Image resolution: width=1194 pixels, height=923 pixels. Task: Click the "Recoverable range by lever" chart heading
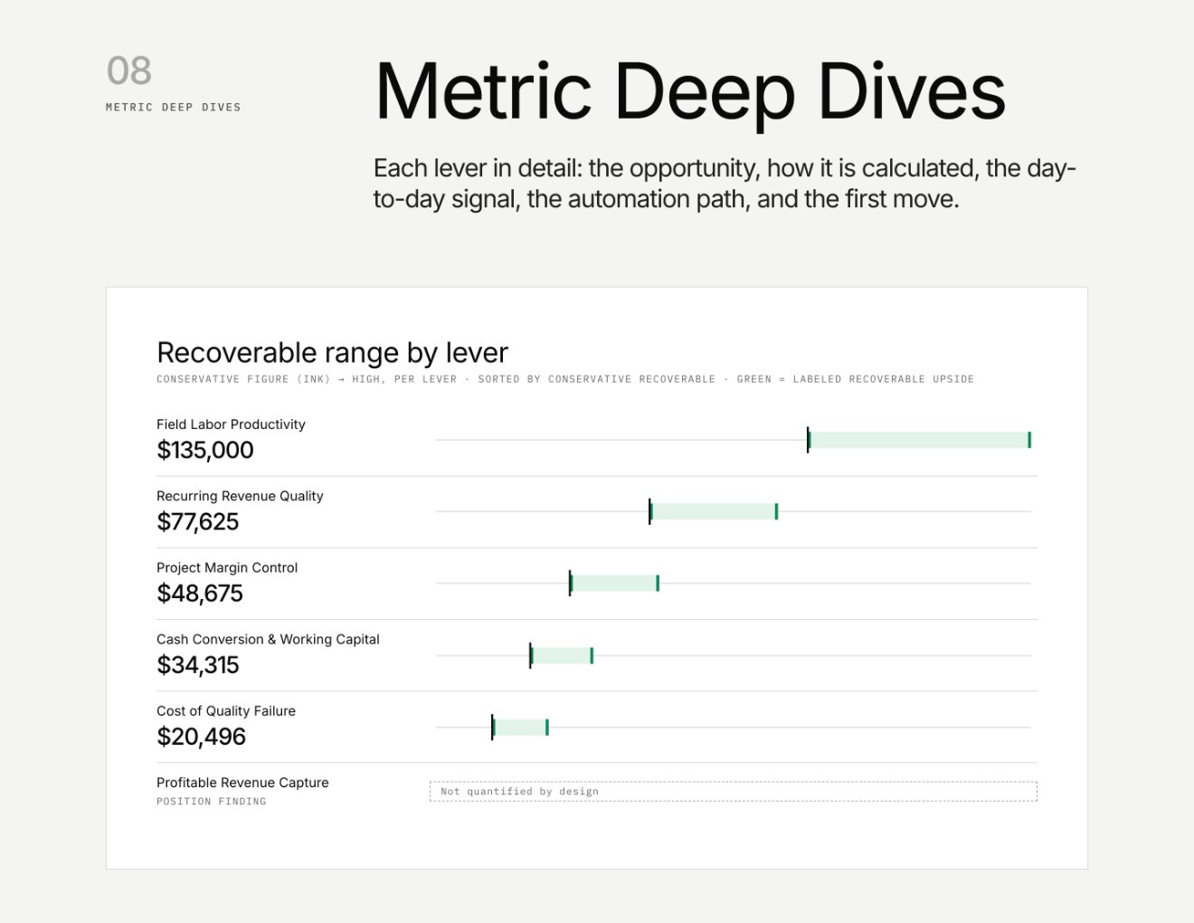pos(332,352)
